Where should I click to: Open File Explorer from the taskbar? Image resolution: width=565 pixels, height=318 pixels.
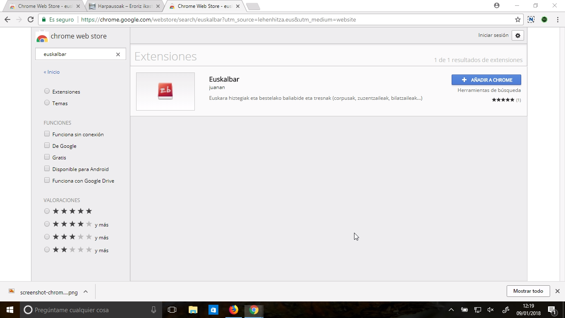(193, 310)
